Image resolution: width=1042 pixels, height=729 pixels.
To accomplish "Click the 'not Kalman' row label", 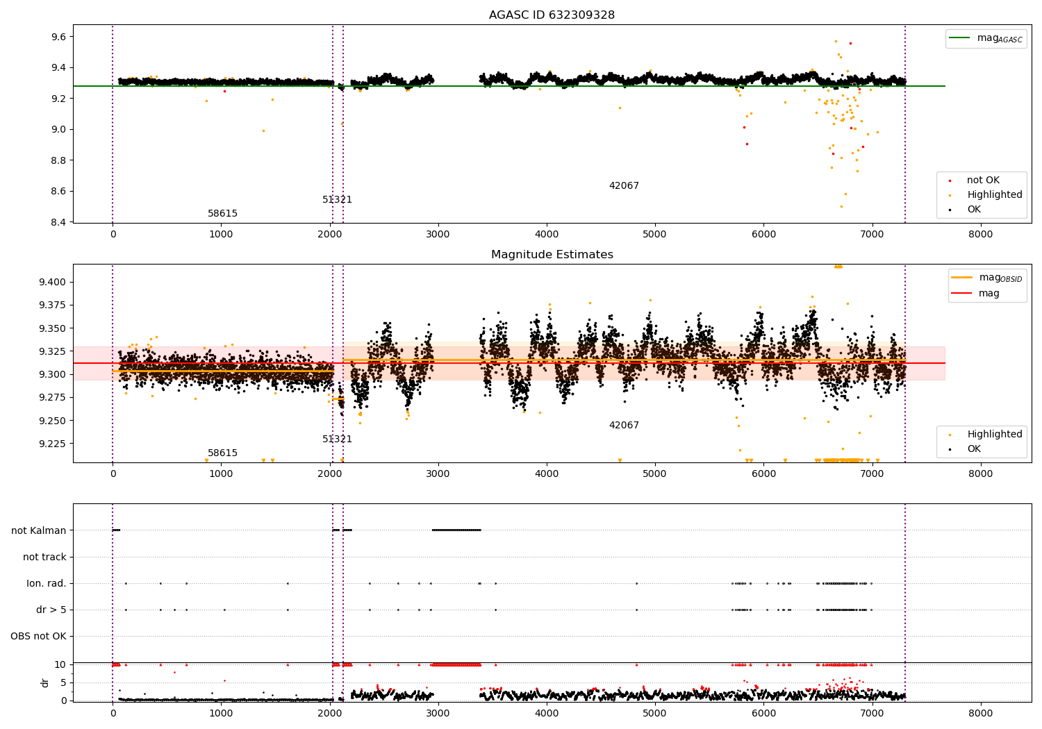I will (x=39, y=531).
